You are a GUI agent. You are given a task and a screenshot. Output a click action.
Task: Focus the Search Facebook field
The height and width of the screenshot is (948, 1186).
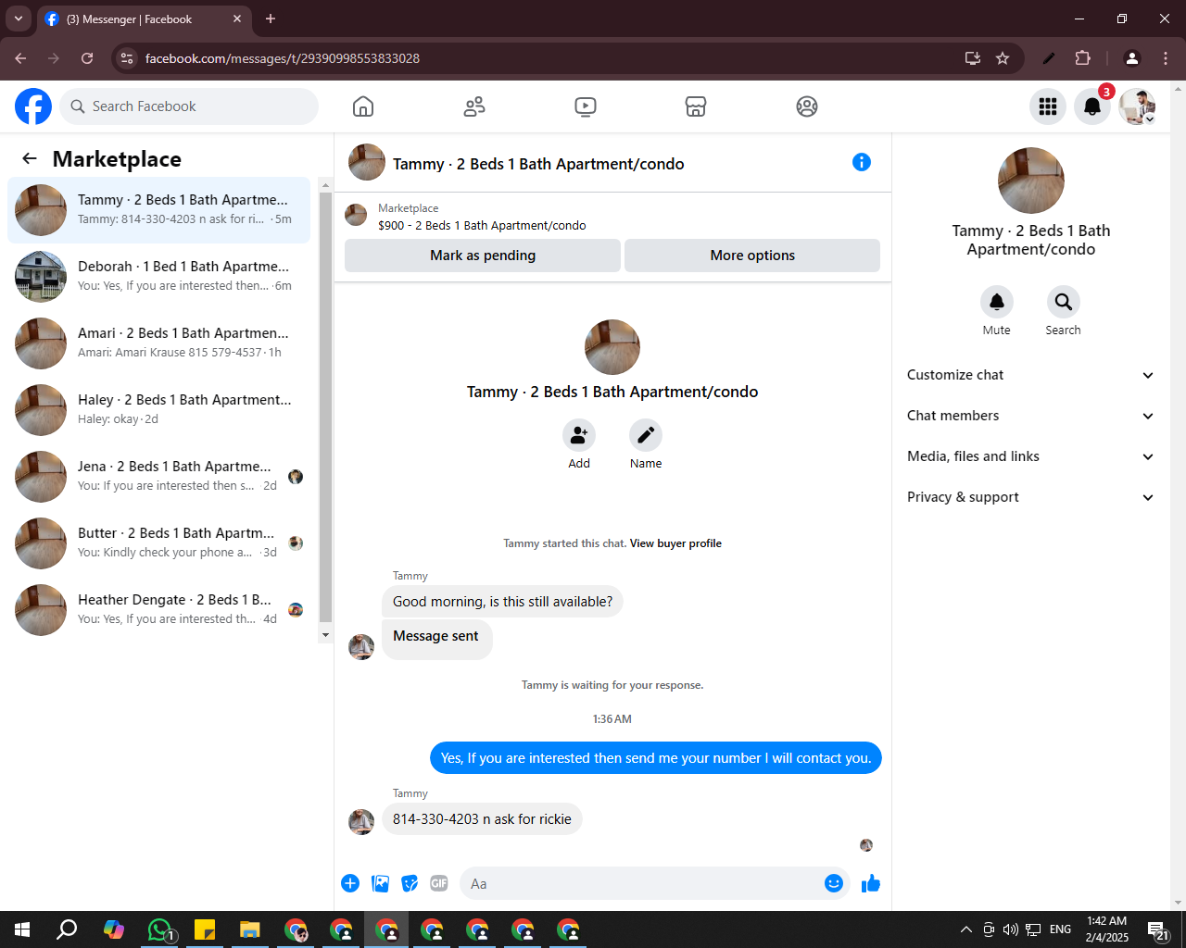tap(189, 106)
